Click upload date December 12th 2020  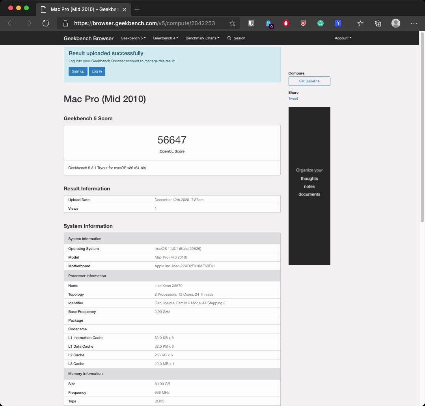(x=179, y=200)
